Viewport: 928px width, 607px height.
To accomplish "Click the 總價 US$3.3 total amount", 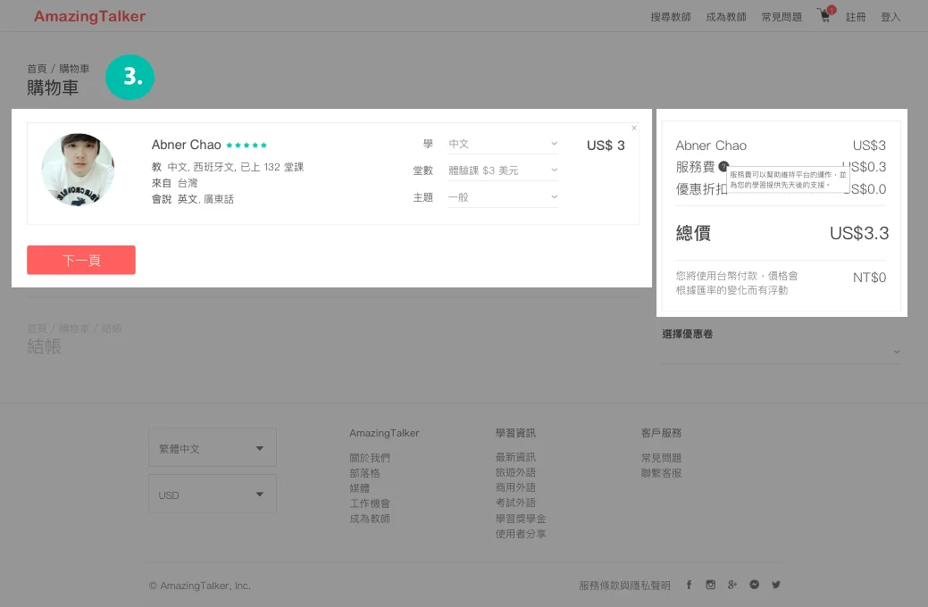I will pos(859,233).
